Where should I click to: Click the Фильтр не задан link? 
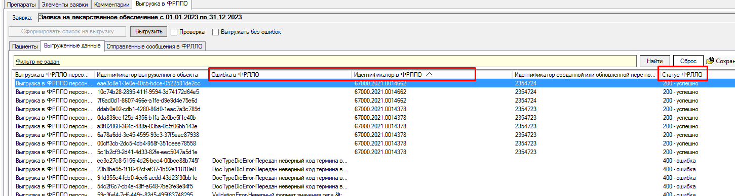click(38, 62)
